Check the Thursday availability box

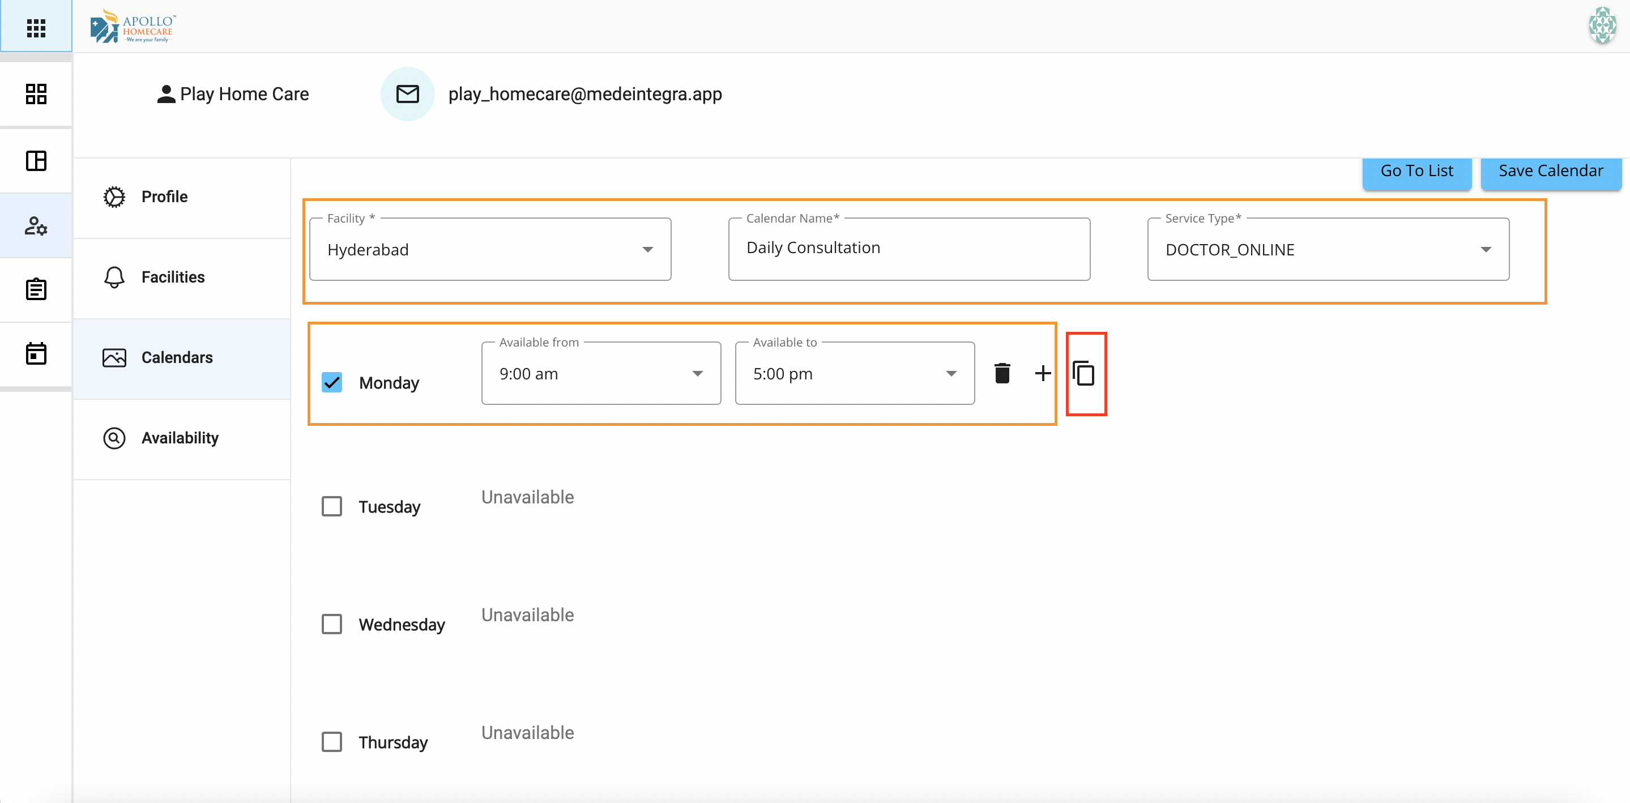coord(331,742)
